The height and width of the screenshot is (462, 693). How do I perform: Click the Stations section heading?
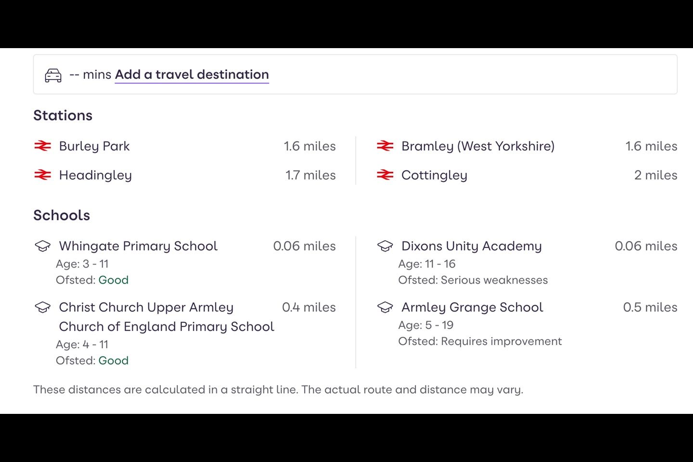(x=63, y=115)
